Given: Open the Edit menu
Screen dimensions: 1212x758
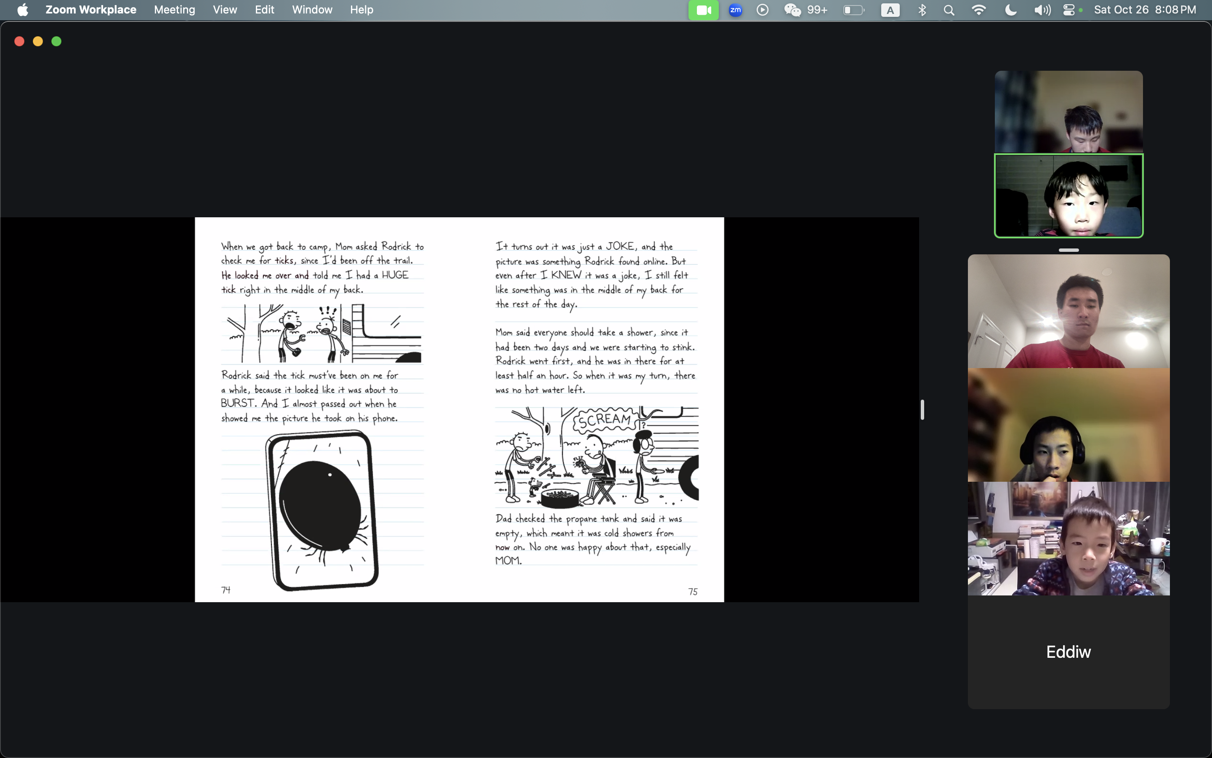Looking at the screenshot, I should pyautogui.click(x=264, y=10).
